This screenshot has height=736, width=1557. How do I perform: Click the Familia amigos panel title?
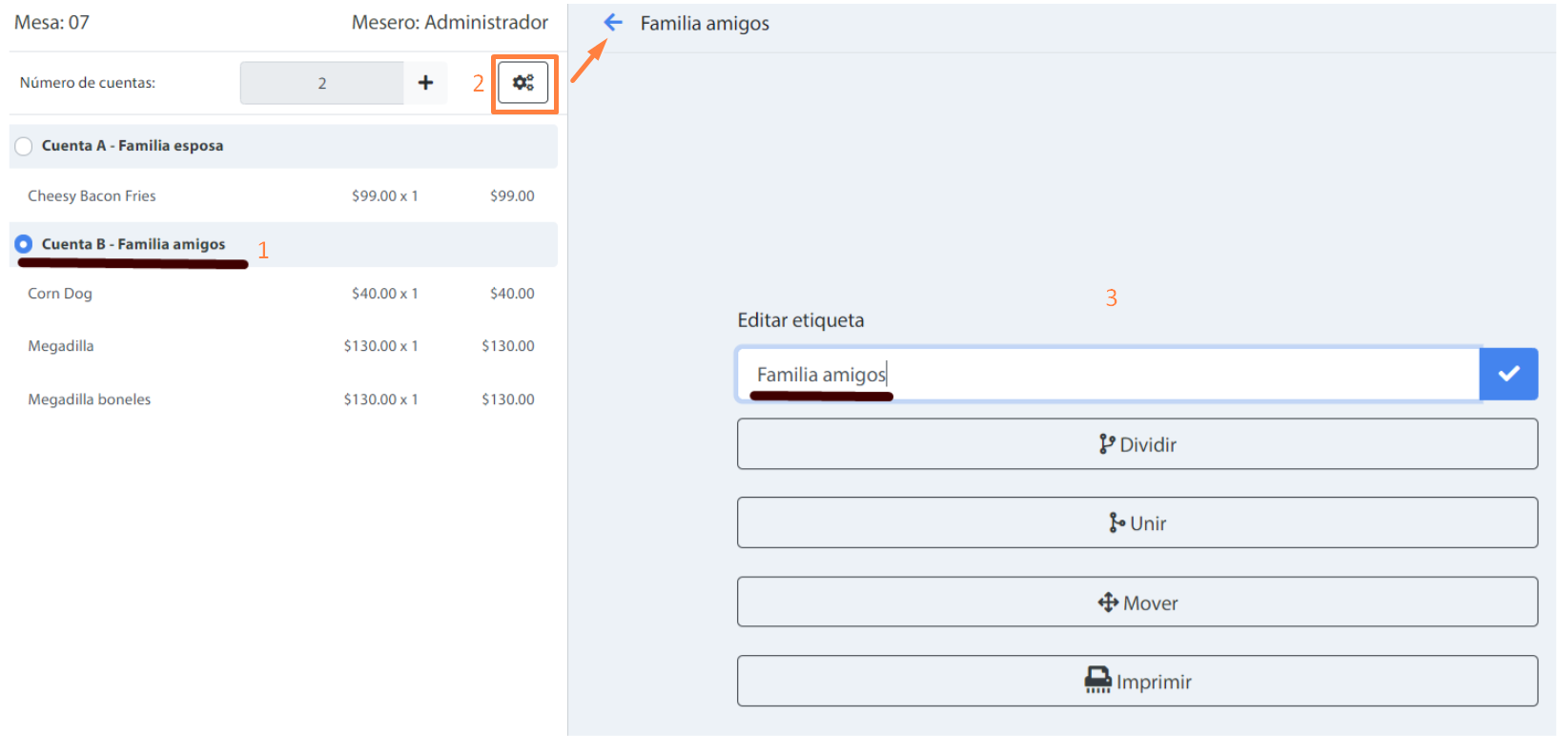[705, 24]
